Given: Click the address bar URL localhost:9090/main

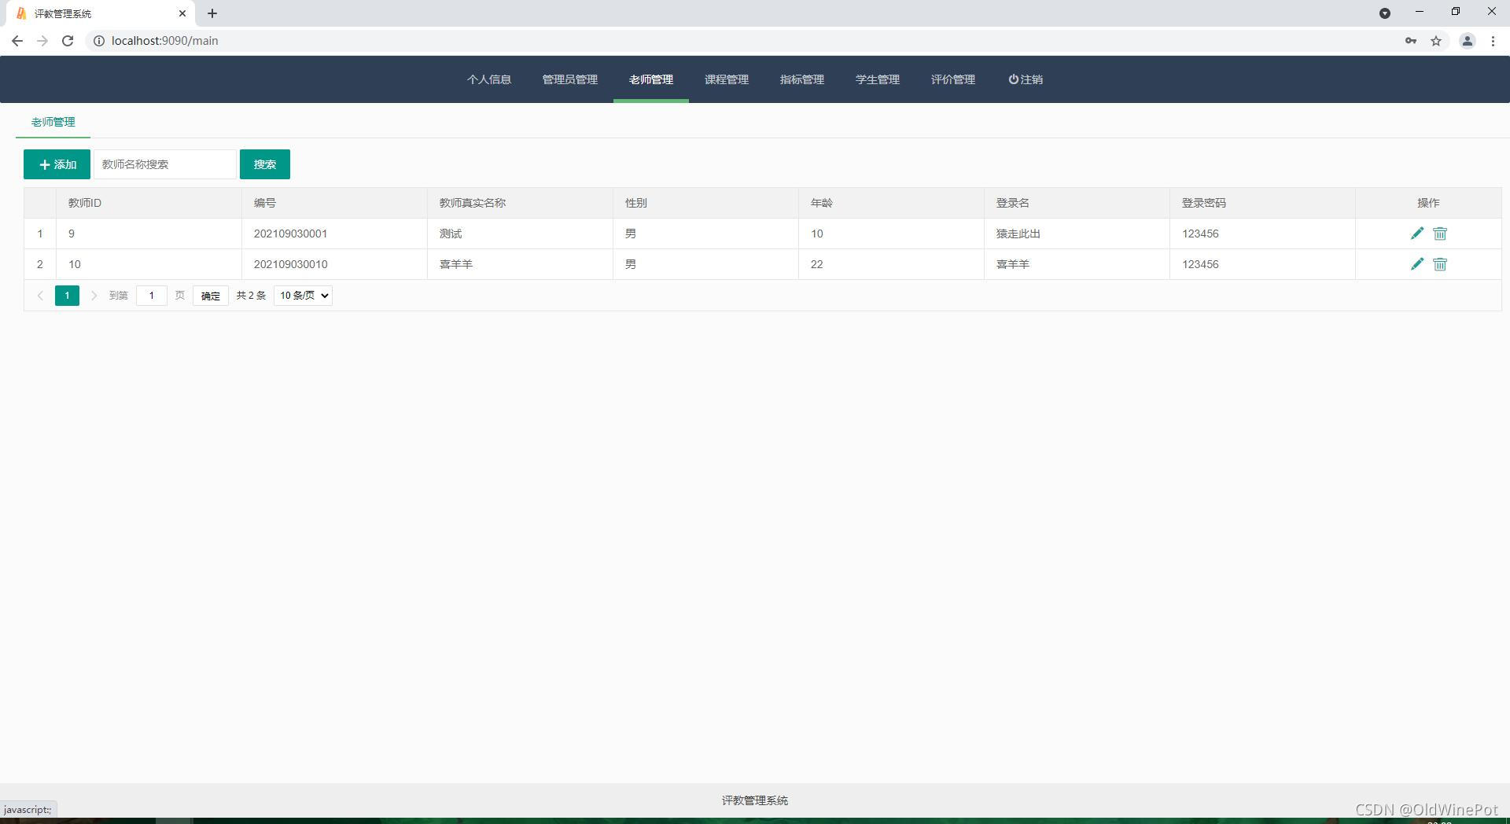Looking at the screenshot, I should click(165, 41).
